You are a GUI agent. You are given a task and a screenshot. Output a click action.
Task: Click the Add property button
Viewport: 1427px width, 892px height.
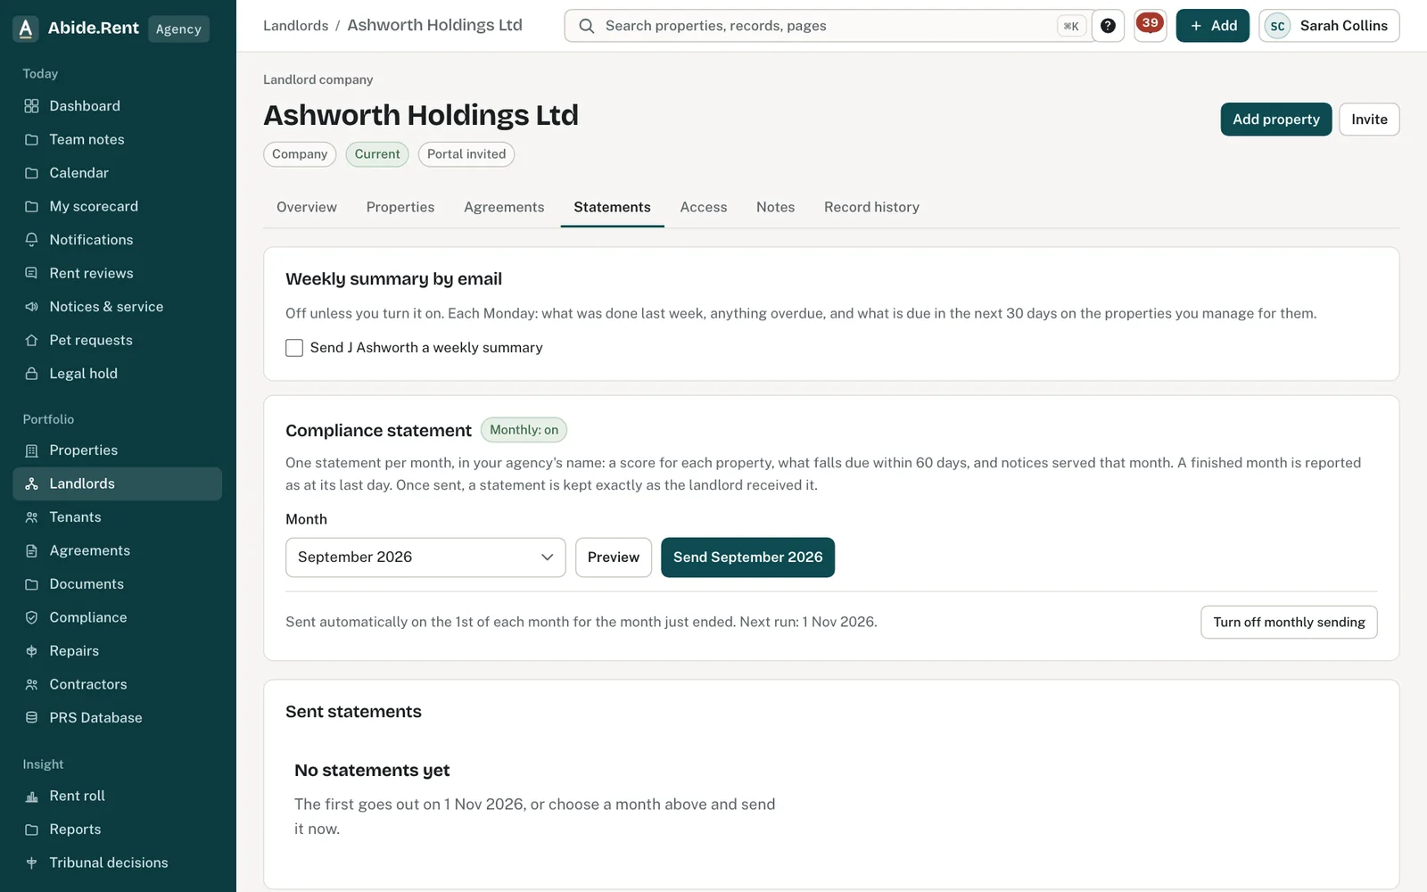click(1276, 120)
